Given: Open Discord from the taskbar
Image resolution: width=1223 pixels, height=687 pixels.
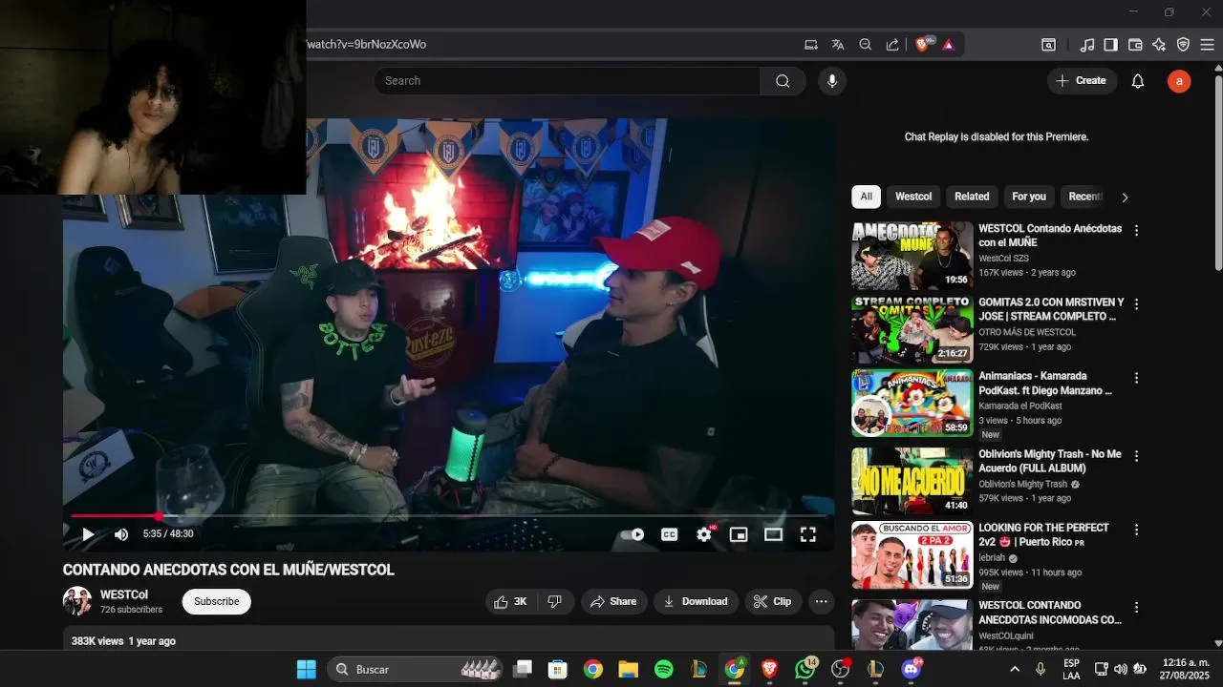Looking at the screenshot, I should 911,669.
